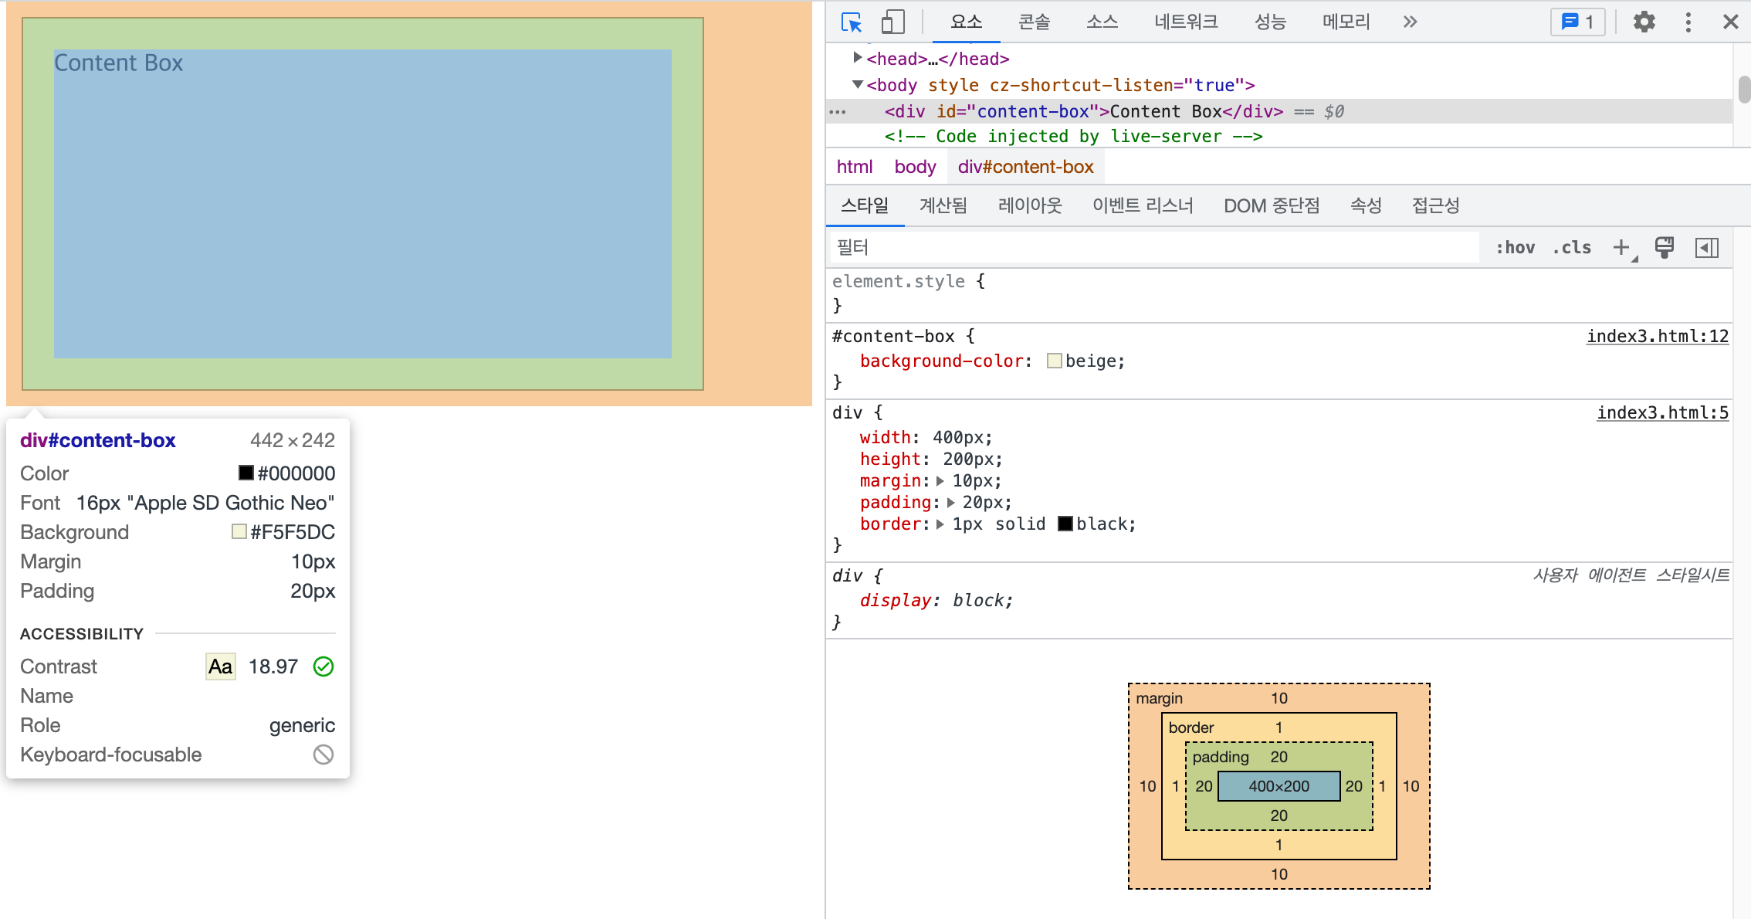Click the beige background-color swatch
Screen dimensions: 1751x919
[x=1054, y=361]
